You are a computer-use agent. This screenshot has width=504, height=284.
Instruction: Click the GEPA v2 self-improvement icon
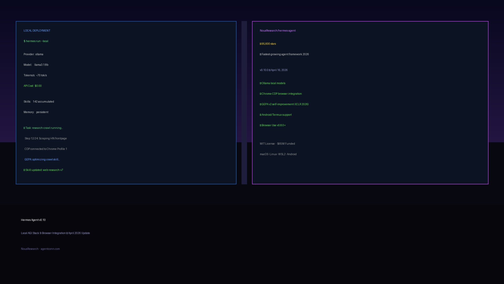click(260, 104)
